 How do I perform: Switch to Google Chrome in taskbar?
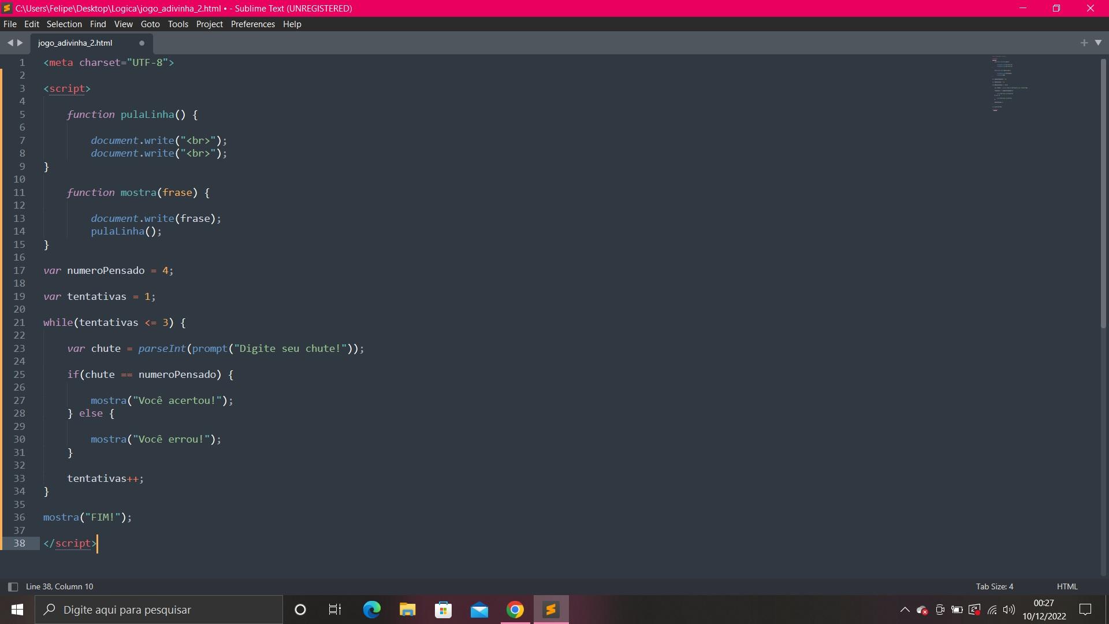[x=515, y=610]
